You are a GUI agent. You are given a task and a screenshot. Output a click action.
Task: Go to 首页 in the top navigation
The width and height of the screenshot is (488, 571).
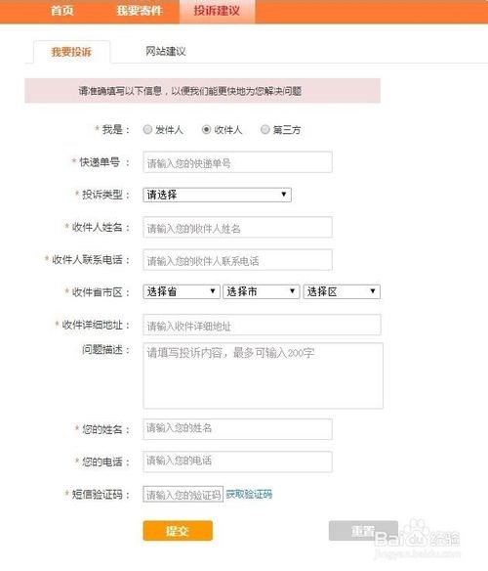[62, 11]
